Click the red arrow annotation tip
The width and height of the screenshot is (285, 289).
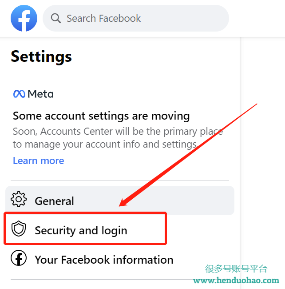tap(121, 205)
